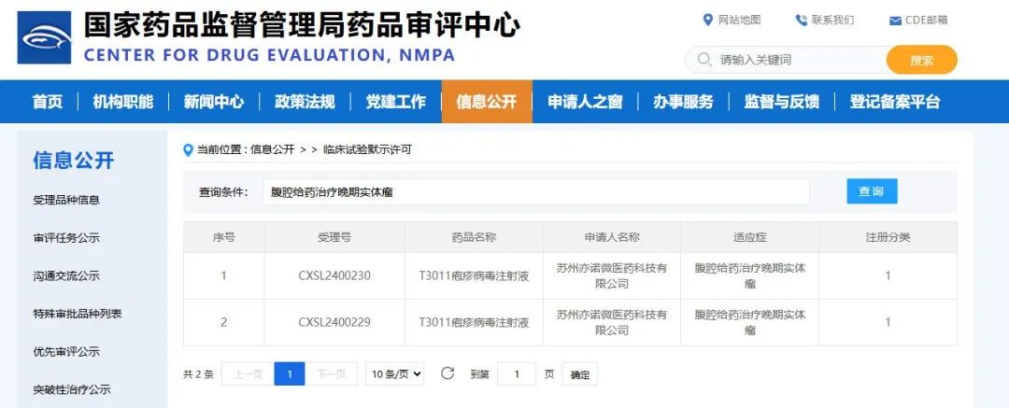The width and height of the screenshot is (1009, 408).
Task: Click the 联系我们 phone icon
Action: pos(802,20)
